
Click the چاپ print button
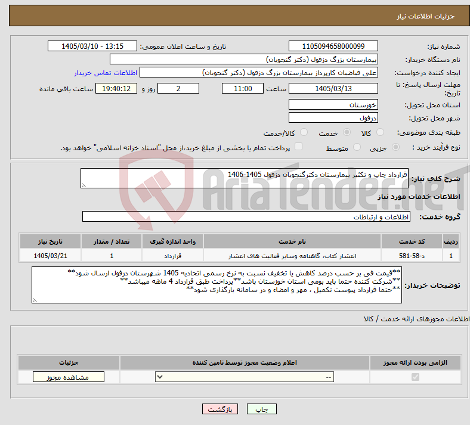(262, 409)
